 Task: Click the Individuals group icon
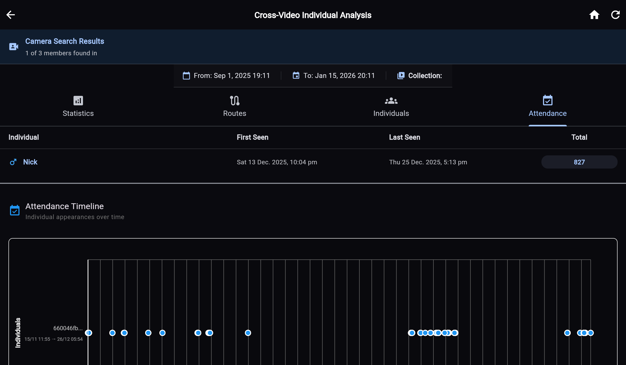tap(391, 100)
